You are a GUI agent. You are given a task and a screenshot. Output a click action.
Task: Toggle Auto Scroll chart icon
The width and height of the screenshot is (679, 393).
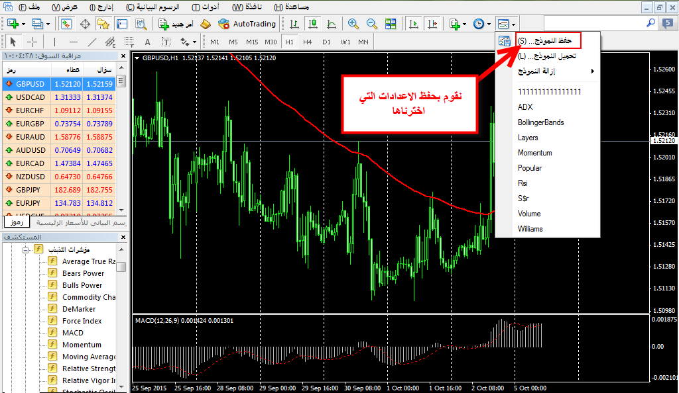click(x=414, y=24)
